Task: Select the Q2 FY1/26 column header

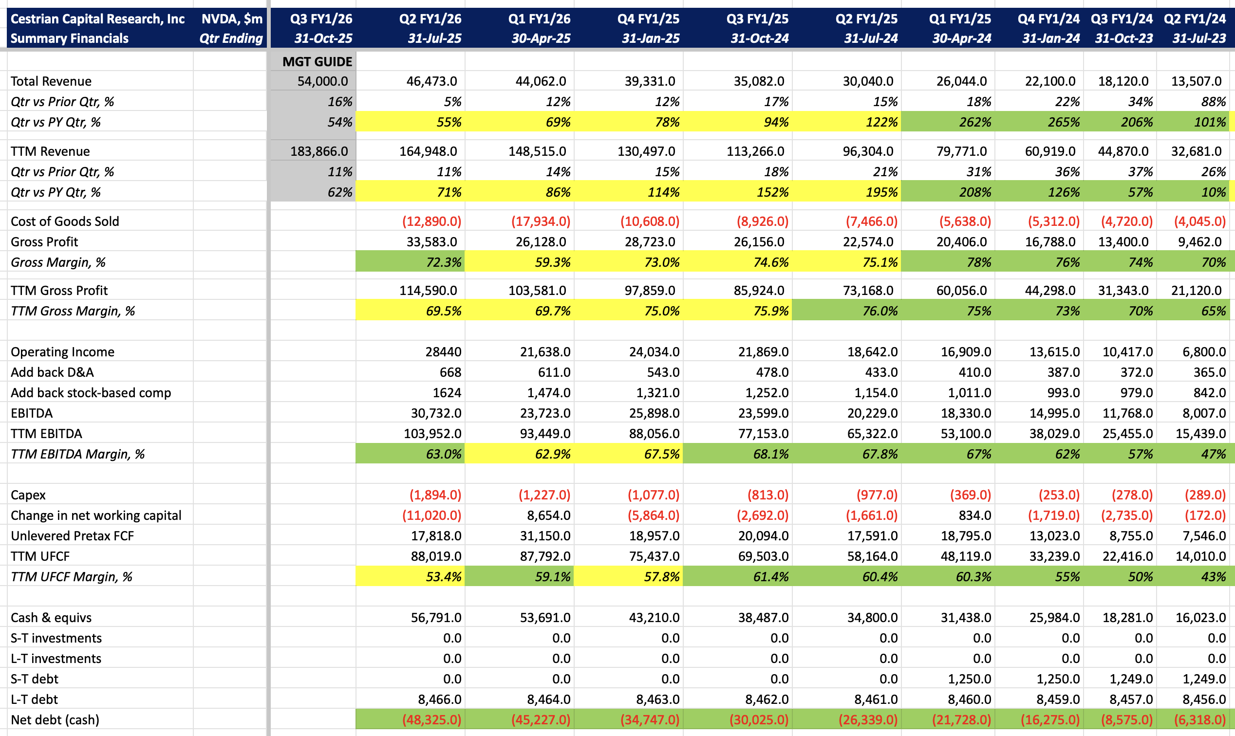Action: click(x=430, y=19)
